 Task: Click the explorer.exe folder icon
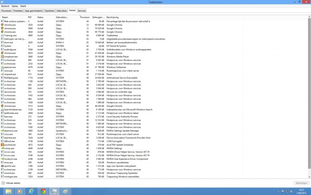[2, 67]
